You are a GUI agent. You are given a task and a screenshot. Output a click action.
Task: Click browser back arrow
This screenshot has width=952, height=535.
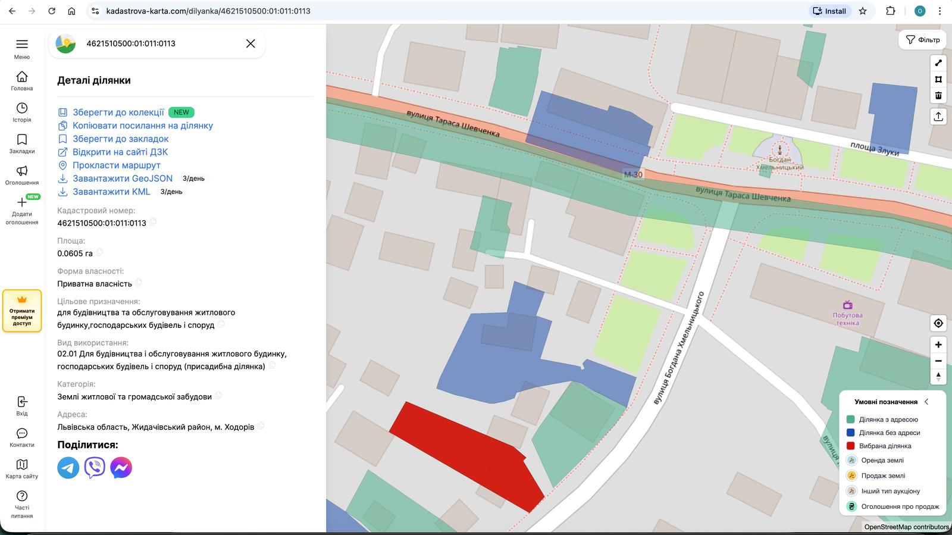pos(12,11)
